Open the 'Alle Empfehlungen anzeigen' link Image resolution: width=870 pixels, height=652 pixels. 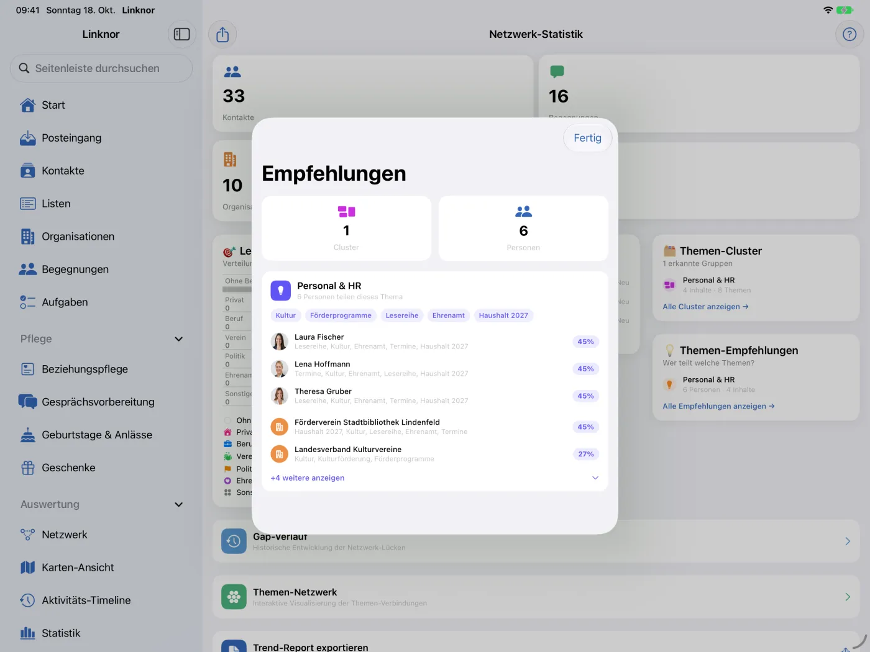(719, 406)
